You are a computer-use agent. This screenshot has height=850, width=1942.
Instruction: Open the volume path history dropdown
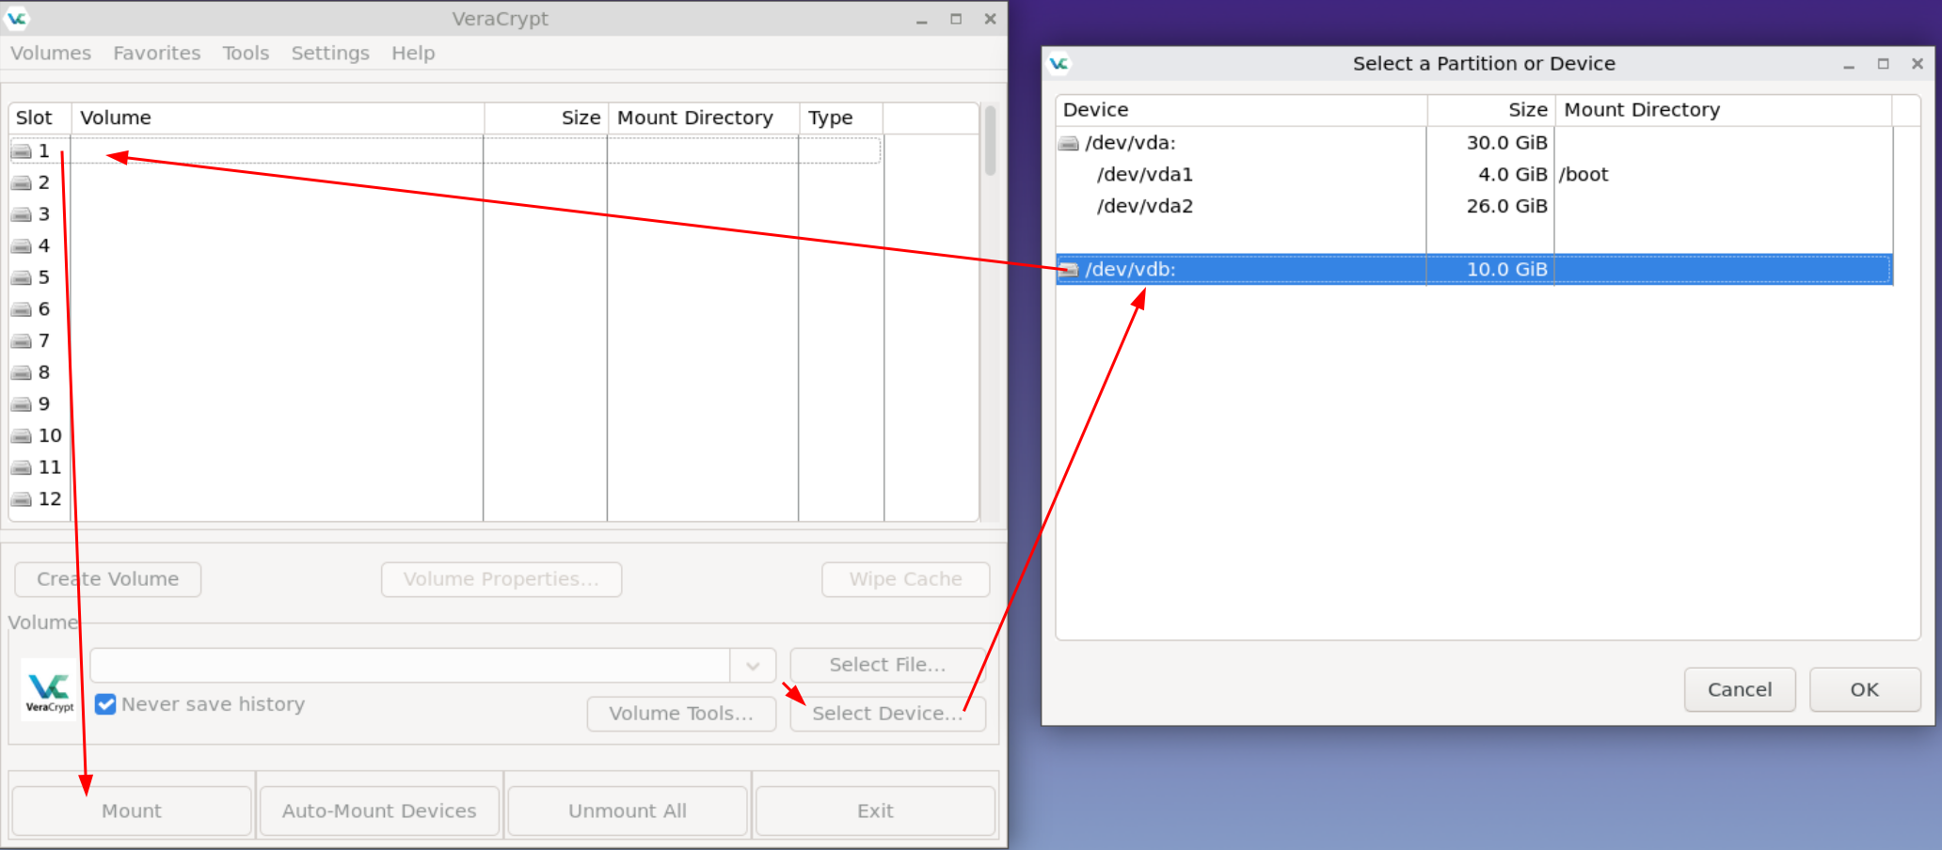pyautogui.click(x=753, y=666)
